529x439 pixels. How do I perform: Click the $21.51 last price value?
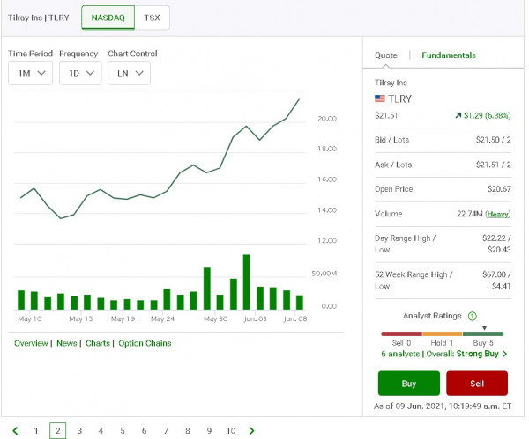(x=386, y=115)
